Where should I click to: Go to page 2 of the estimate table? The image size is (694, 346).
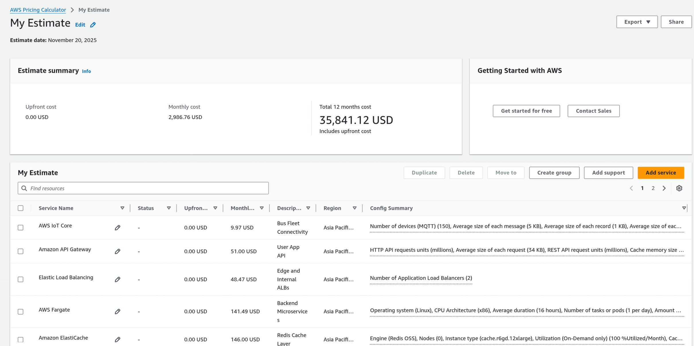(653, 188)
